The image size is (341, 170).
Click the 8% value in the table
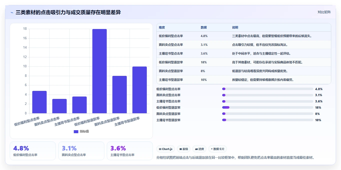[203, 71]
